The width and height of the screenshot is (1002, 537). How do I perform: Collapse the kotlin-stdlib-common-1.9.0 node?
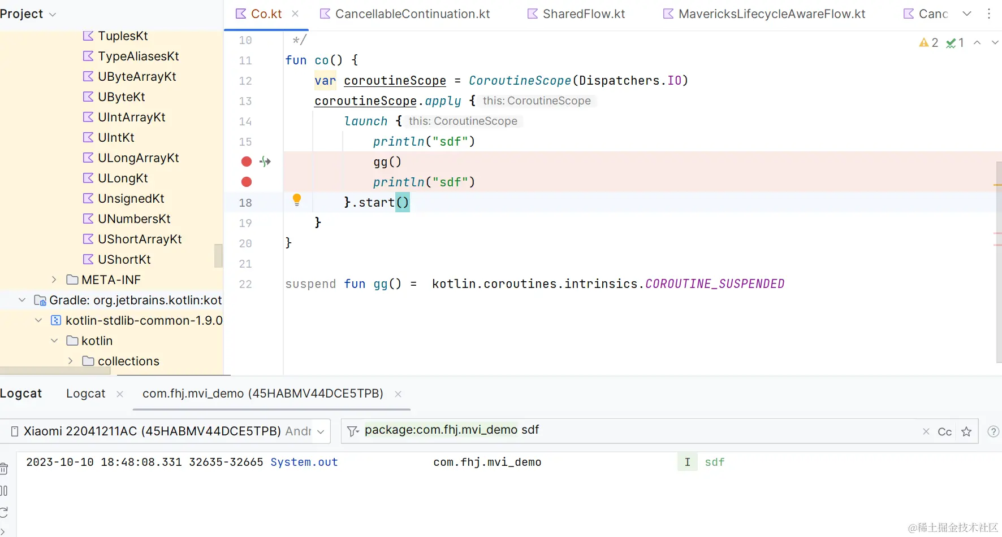coord(38,321)
